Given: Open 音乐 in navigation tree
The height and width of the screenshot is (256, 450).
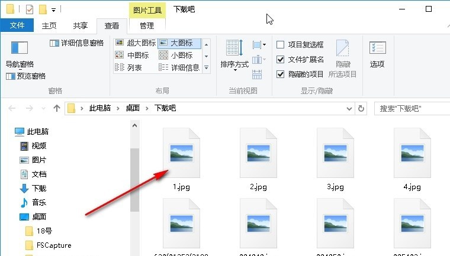Looking at the screenshot, I should 33,203.
